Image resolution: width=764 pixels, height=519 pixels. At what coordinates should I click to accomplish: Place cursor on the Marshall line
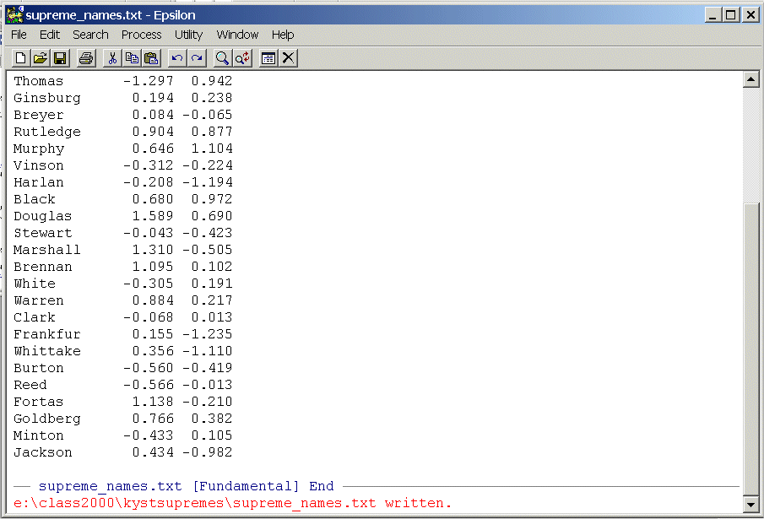coord(47,250)
